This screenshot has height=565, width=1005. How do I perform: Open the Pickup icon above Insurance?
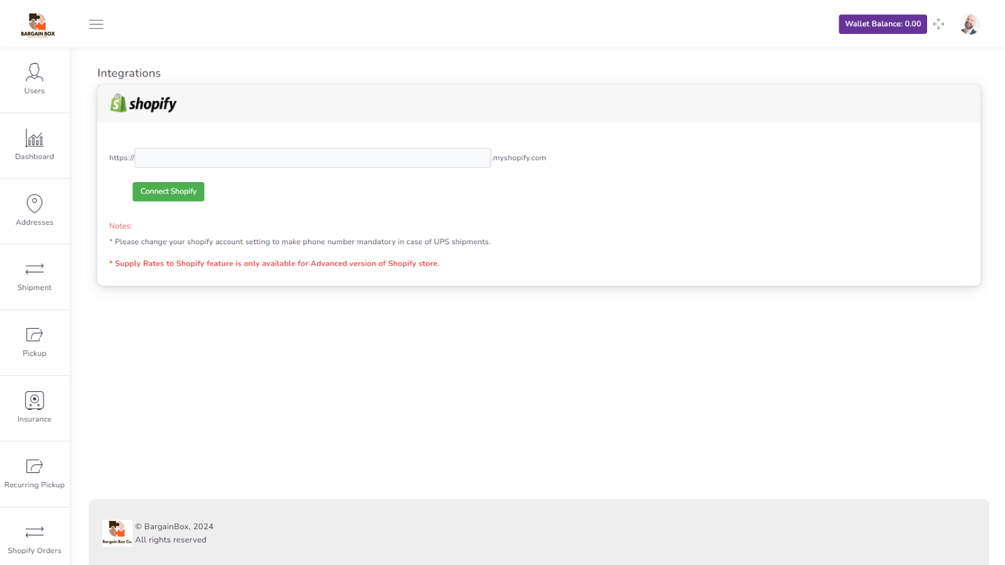tap(35, 335)
